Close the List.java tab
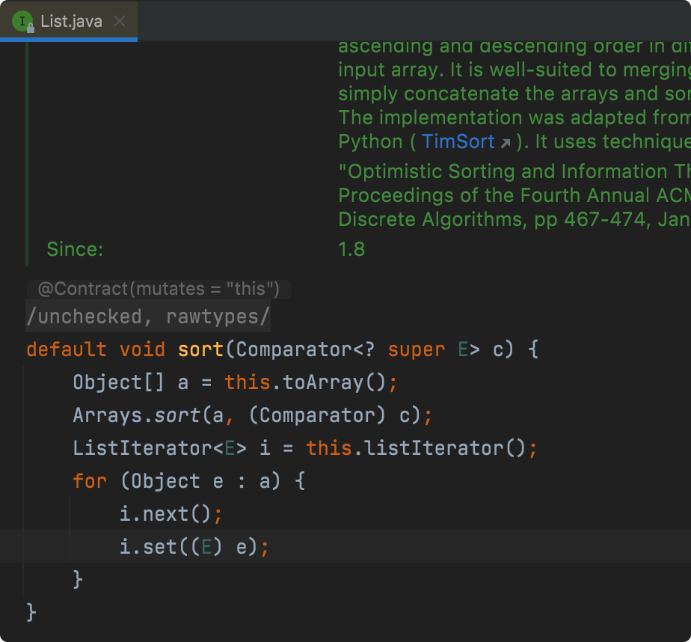Image resolution: width=691 pixels, height=642 pixels. tap(120, 21)
